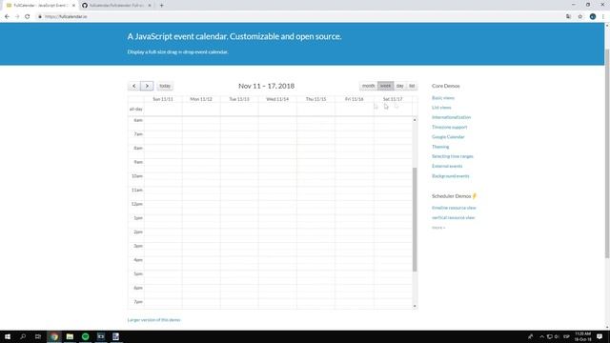This screenshot has height=343, width=610.
Task: Switch calendar to list view
Action: (x=412, y=86)
